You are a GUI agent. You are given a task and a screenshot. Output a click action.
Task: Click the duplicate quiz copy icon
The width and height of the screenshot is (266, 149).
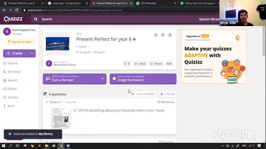[x=156, y=35]
